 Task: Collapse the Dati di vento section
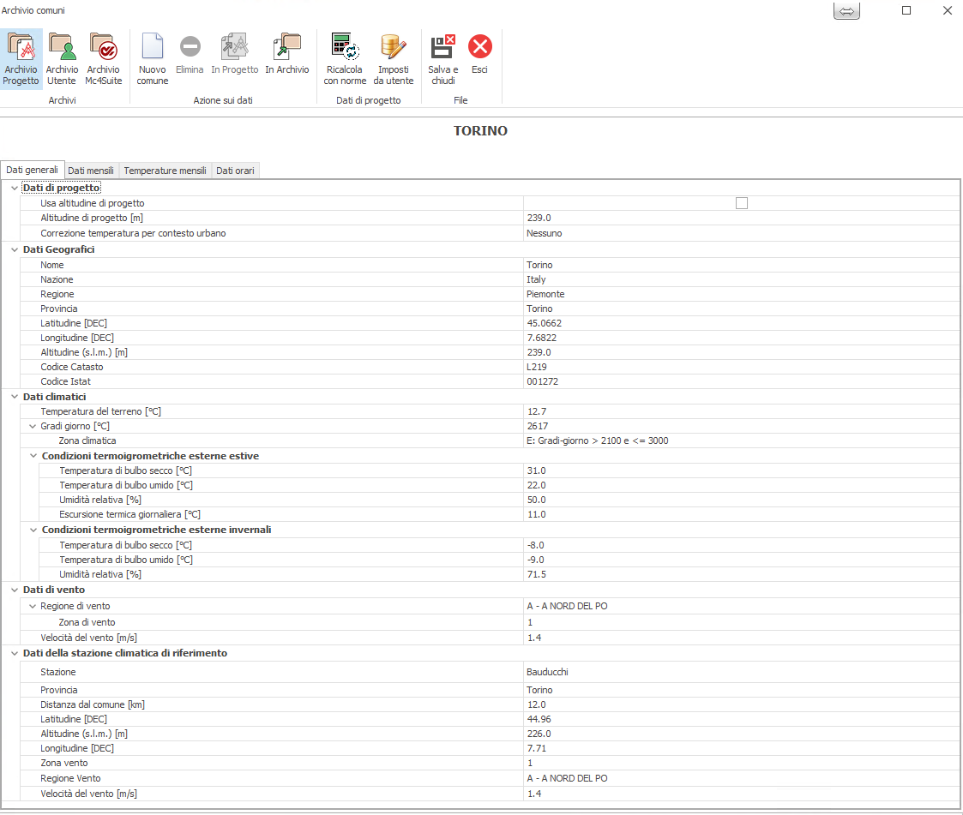[15, 590]
